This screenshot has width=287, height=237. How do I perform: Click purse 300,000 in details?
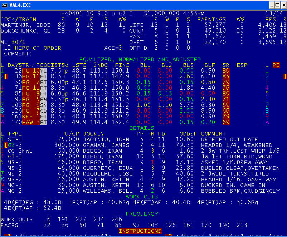(x=67, y=145)
